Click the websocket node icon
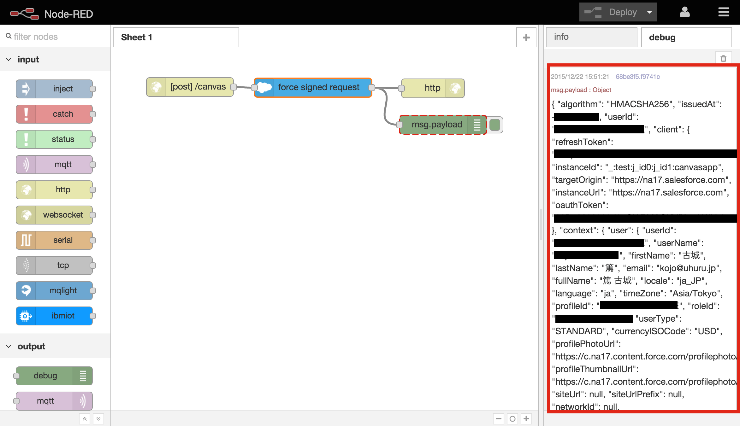This screenshot has height=426, width=740. click(x=26, y=215)
